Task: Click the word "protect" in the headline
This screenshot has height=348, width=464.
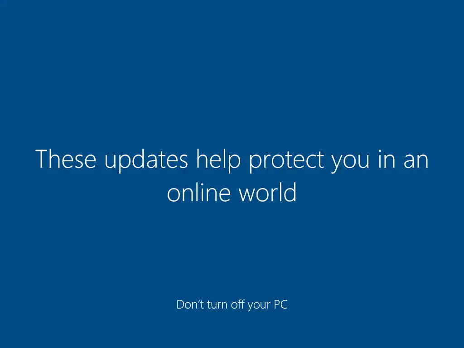Action: coord(286,161)
